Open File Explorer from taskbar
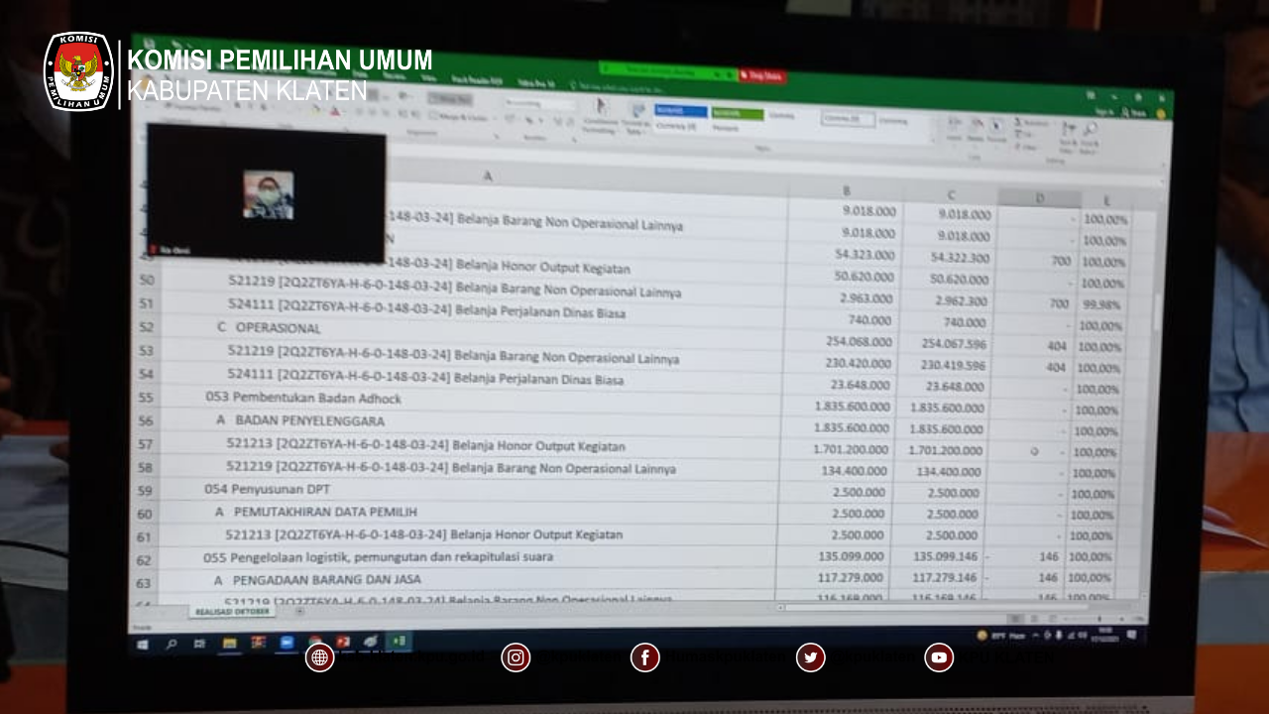Image resolution: width=1269 pixels, height=714 pixels. coord(230,643)
